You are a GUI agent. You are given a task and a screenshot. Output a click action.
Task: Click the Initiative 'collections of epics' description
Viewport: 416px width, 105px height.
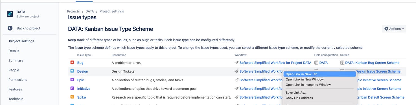pos(154,89)
